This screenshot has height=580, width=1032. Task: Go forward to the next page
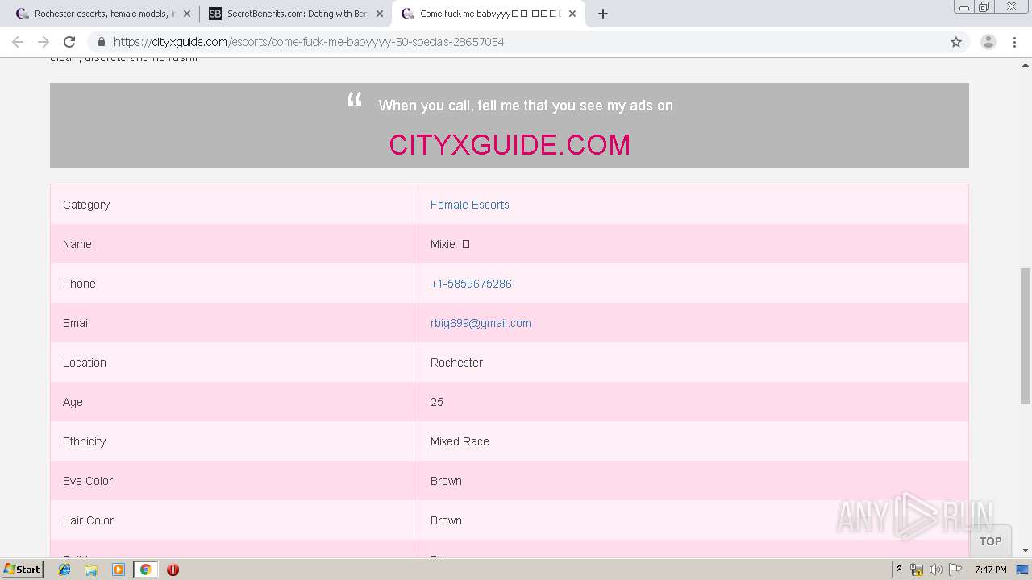point(44,42)
